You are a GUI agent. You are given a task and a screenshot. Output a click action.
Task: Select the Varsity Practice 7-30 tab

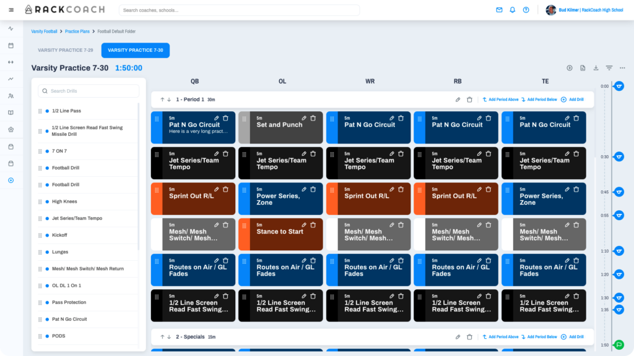coord(135,50)
